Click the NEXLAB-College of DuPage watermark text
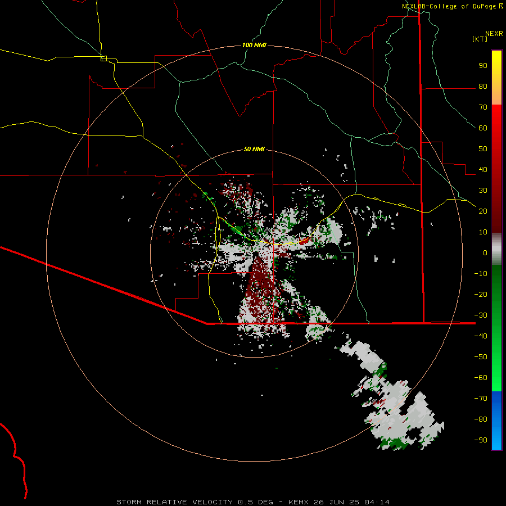506x506 pixels. (x=452, y=6)
